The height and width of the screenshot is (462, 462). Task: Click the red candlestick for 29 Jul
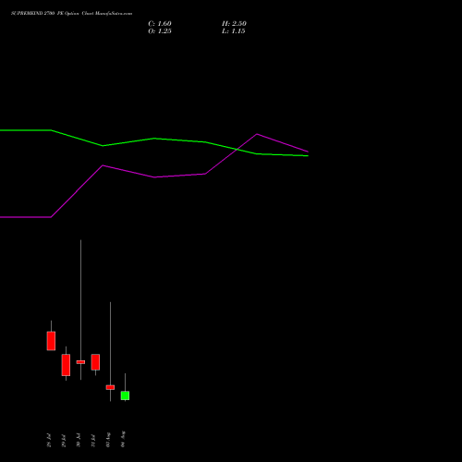point(66,365)
